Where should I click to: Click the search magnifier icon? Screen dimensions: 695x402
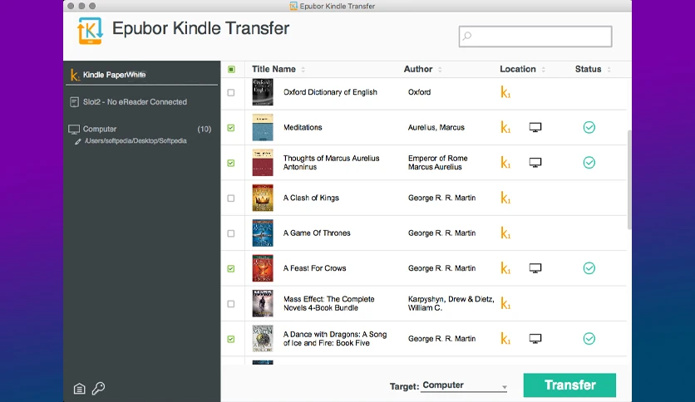coord(467,36)
